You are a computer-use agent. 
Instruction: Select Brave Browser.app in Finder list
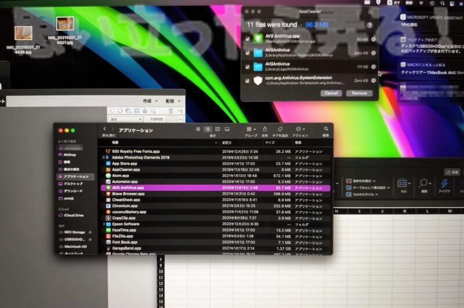(215, 194)
